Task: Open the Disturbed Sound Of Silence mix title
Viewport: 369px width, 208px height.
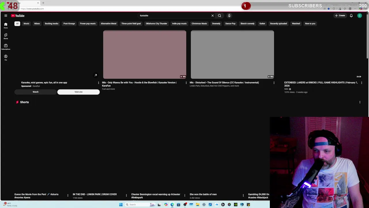Action: pos(224,83)
